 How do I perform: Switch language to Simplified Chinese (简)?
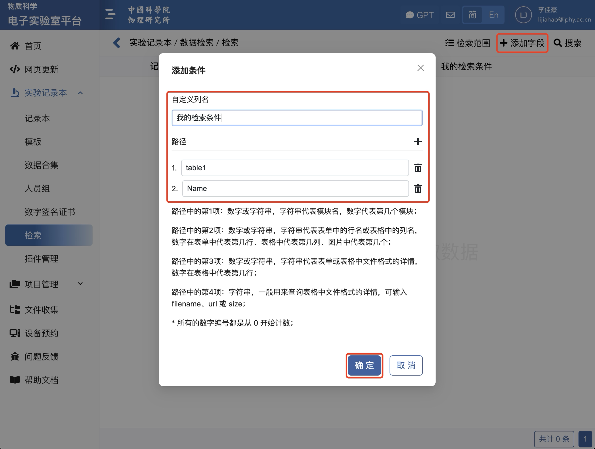click(x=472, y=15)
